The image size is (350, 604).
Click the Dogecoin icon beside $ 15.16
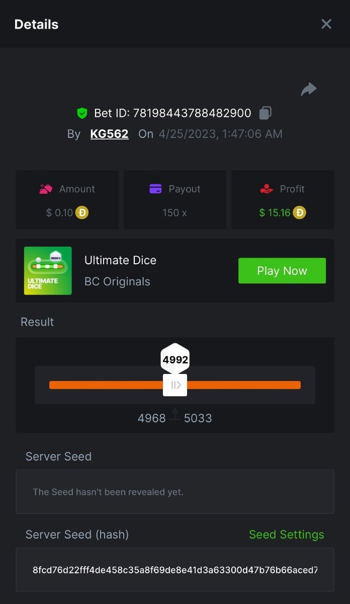[299, 213]
